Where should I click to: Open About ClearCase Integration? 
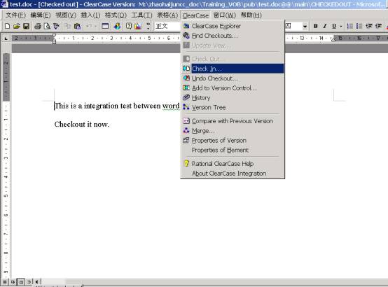(233, 174)
